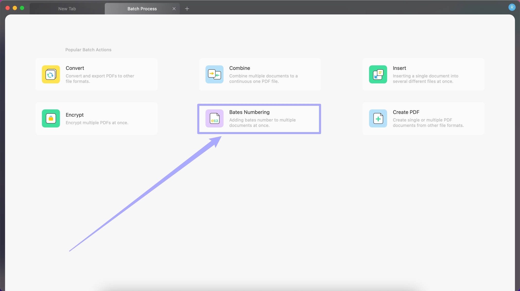Click the Combine documents icon
Viewport: 520px width, 291px height.
(x=214, y=74)
